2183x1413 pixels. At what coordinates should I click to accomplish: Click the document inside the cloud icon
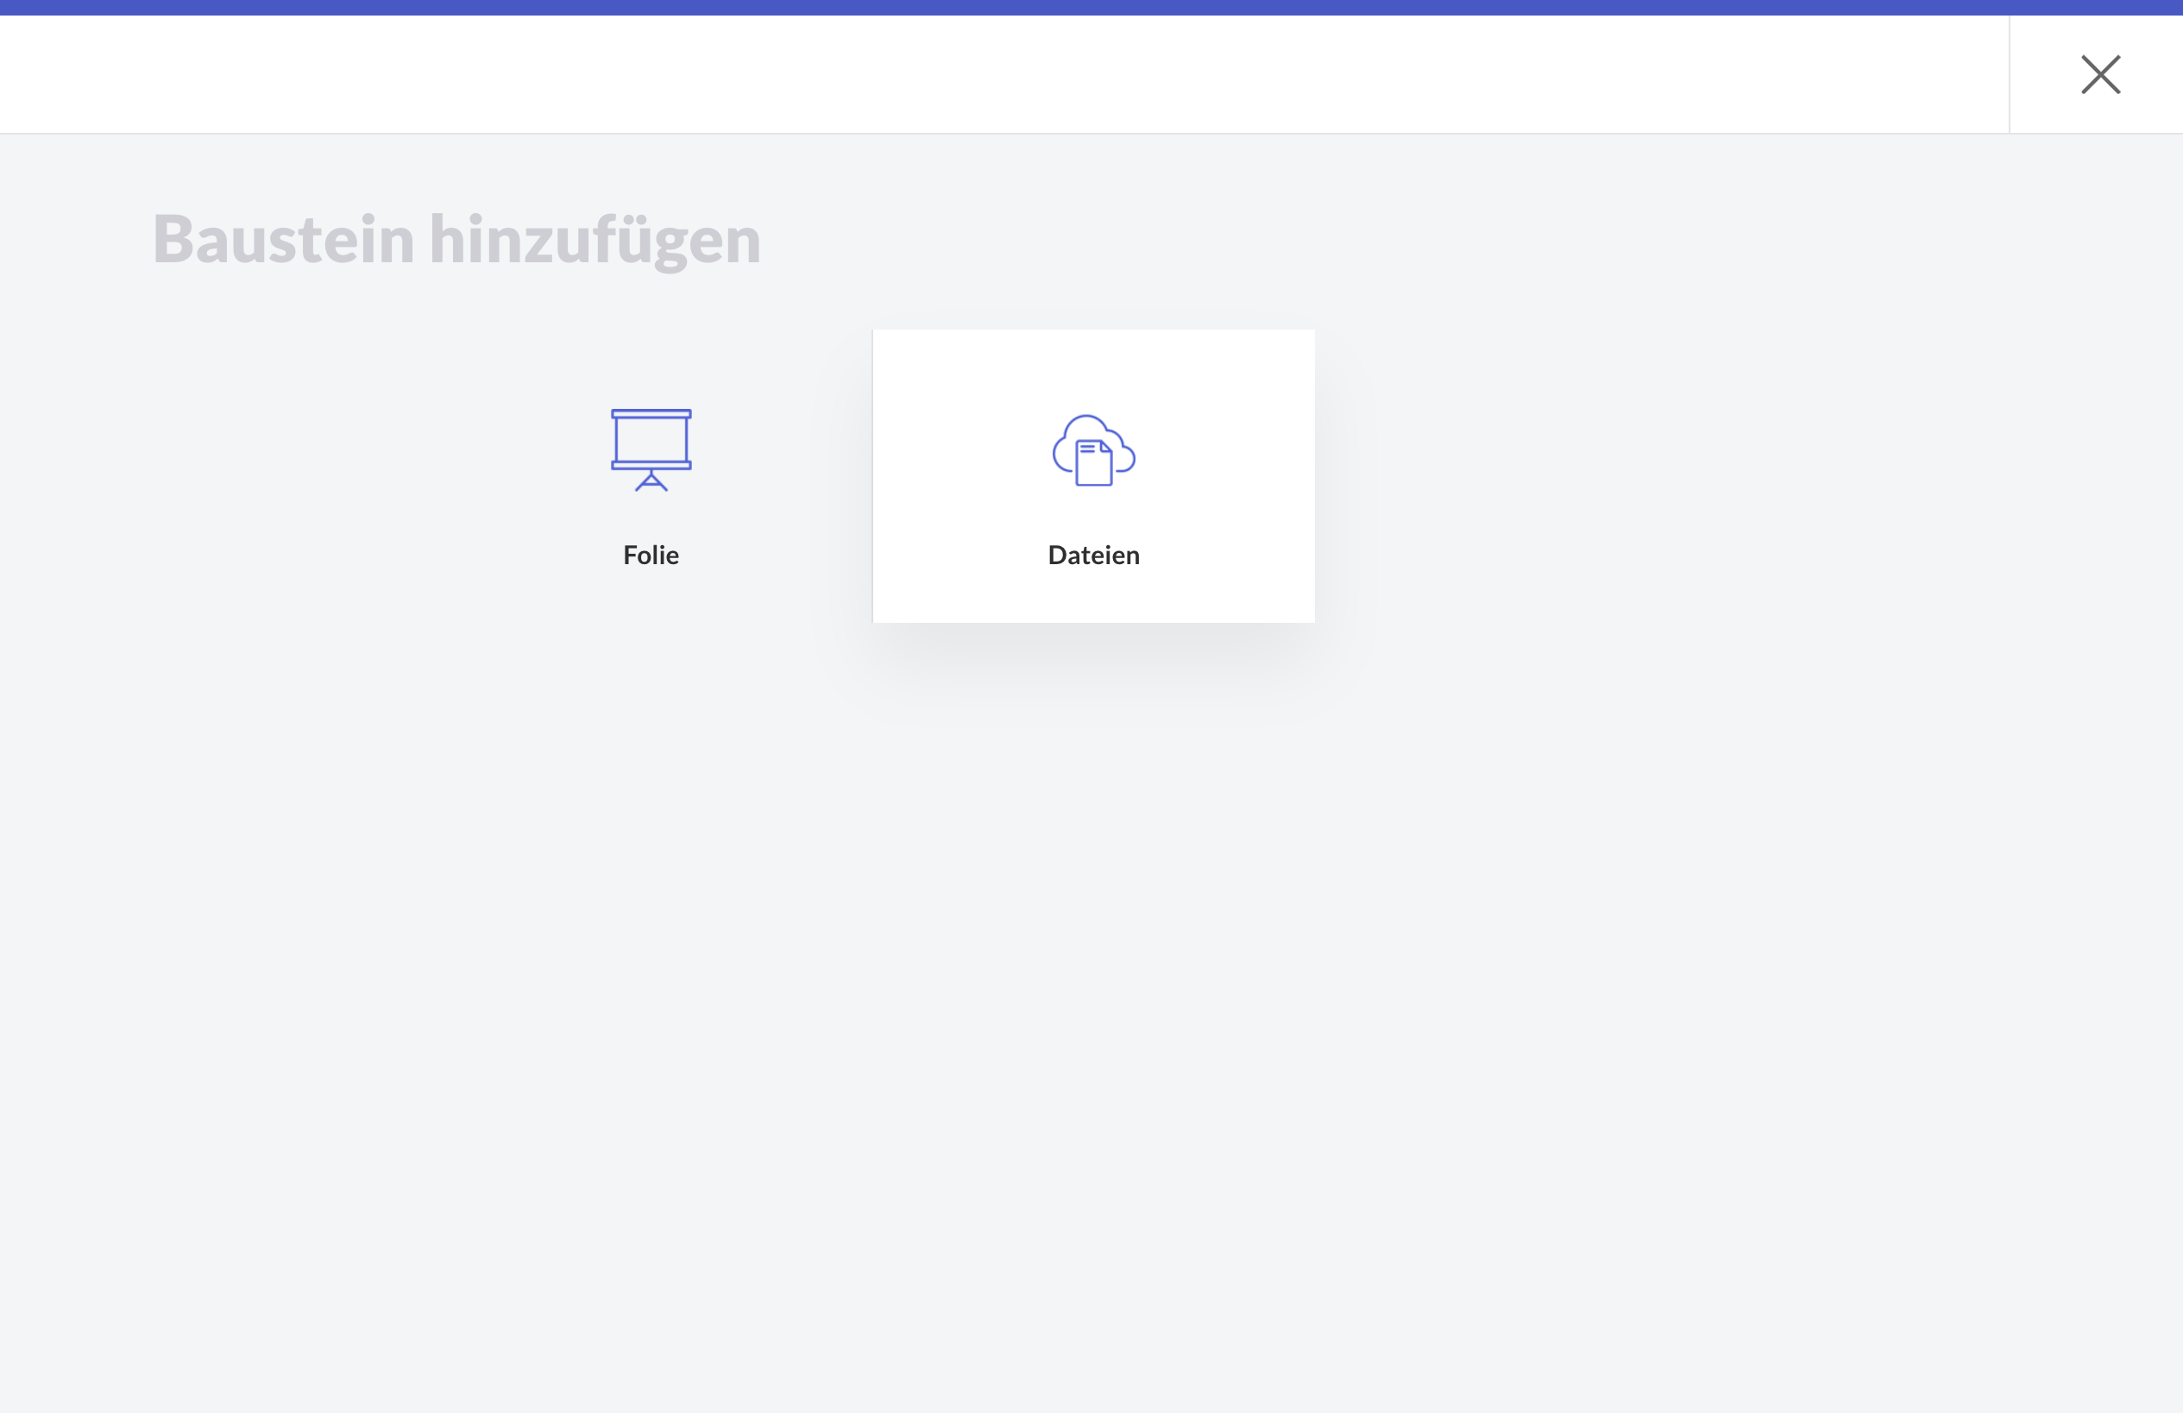[x=1093, y=464]
